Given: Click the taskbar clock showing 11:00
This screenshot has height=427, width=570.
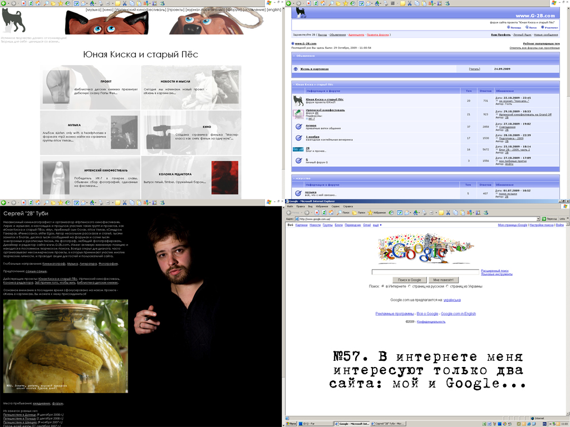Looking at the screenshot, I should click(565, 424).
